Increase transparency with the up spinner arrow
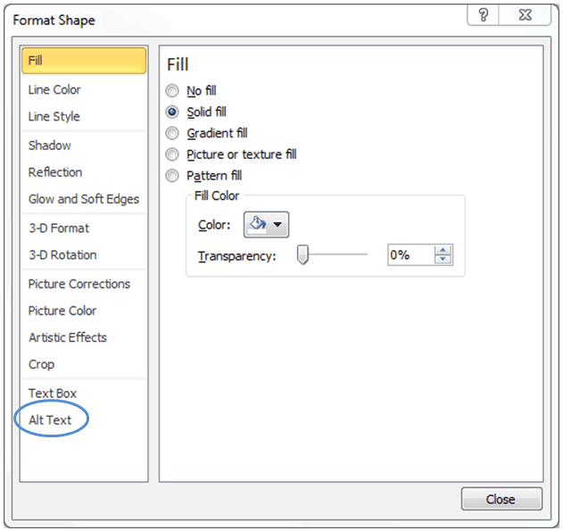Screen dimensions: 563x531 pyautogui.click(x=443, y=250)
